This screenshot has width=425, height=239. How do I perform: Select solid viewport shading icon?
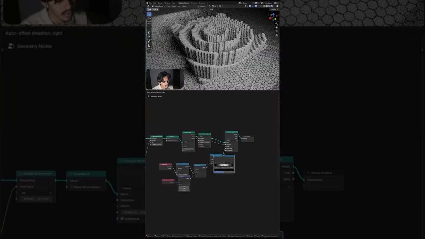pyautogui.click(x=267, y=6)
